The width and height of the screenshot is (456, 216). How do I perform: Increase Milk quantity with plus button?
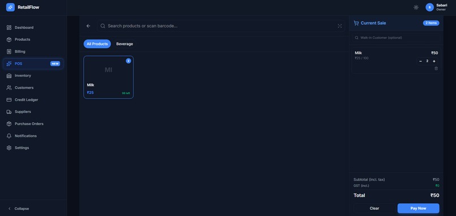434,61
